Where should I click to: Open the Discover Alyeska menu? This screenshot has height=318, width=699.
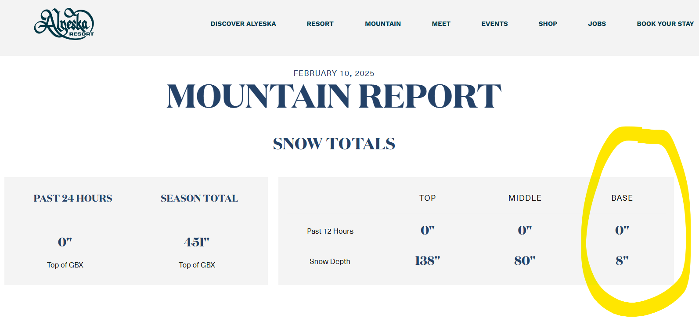pyautogui.click(x=243, y=24)
